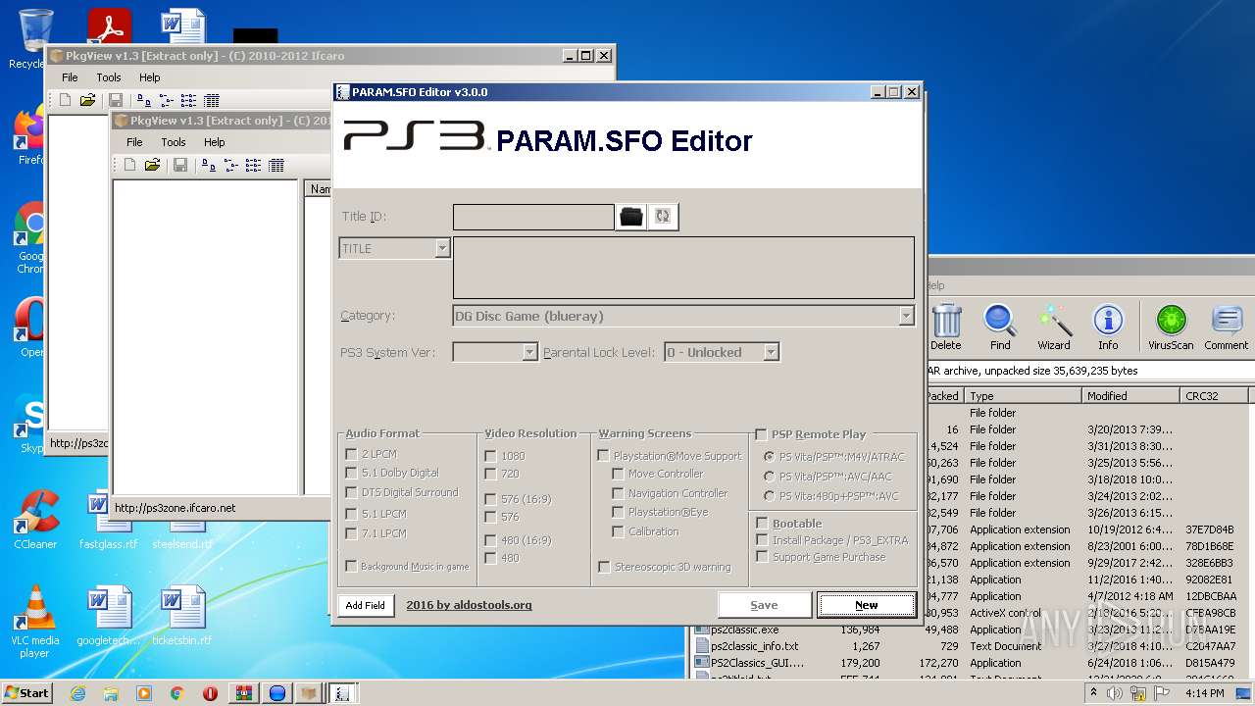Click the New button in PARAM.SFO Editor
The width and height of the screenshot is (1255, 706).
click(866, 605)
